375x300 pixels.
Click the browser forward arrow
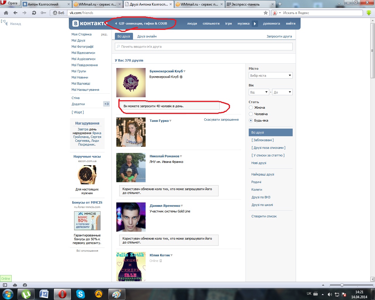(25, 13)
